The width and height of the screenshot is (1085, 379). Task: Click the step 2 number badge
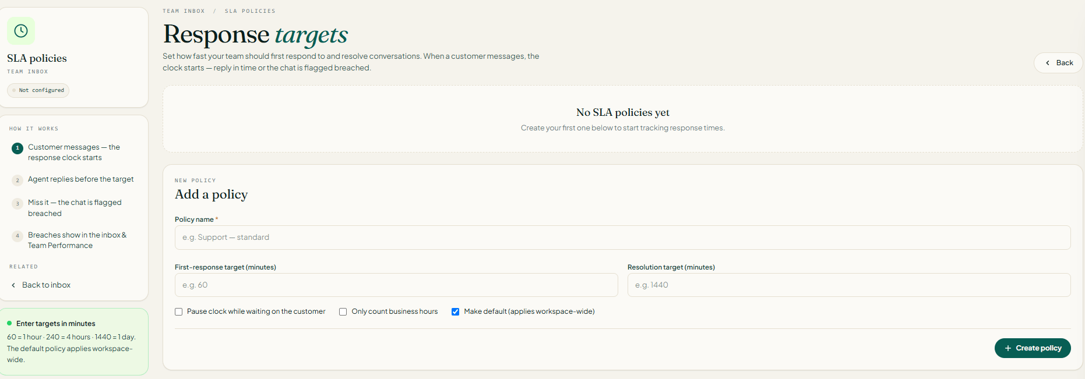tap(17, 180)
